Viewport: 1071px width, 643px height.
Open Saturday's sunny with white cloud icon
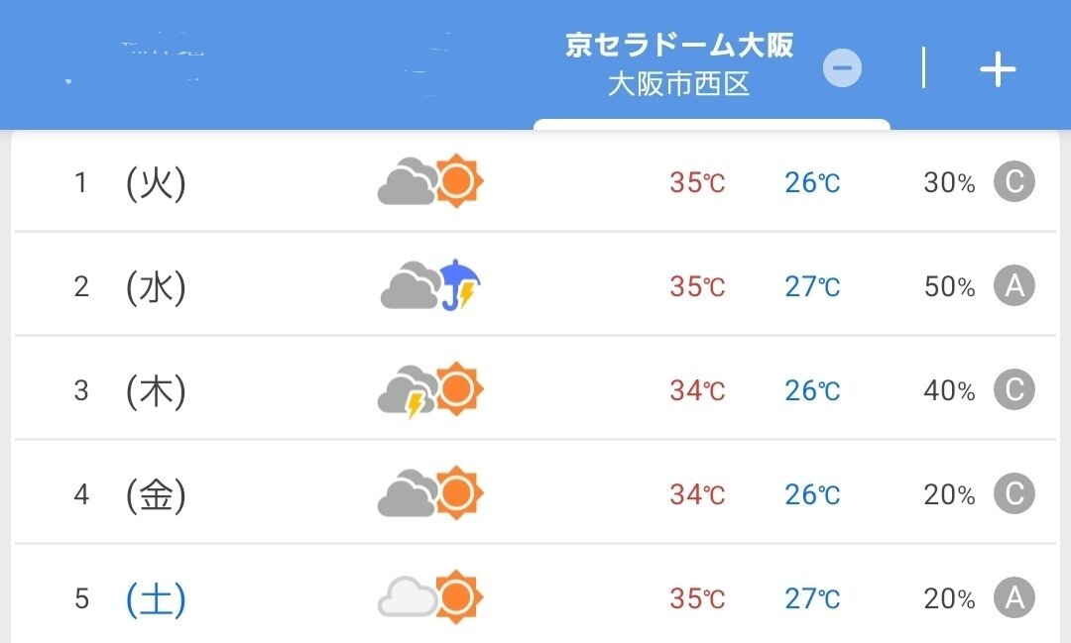(430, 597)
